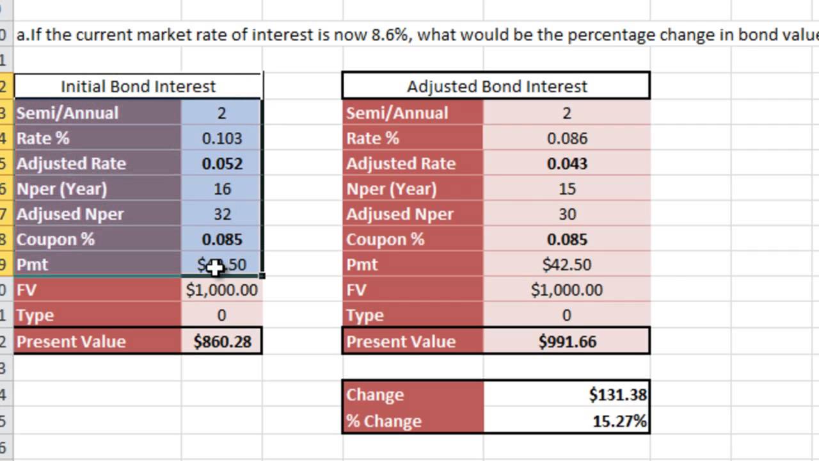
Task: Select the $991.66 present value cell
Action: [567, 341]
